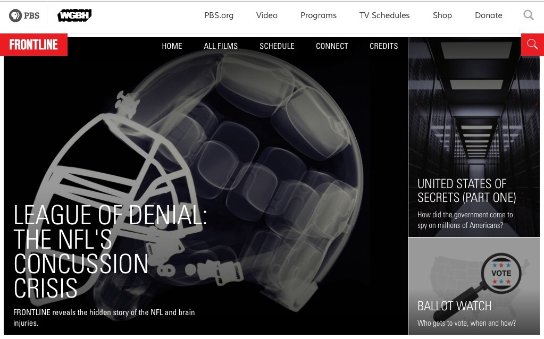544x339 pixels.
Task: Select the HOME tab in FRONTLINE nav
Action: click(172, 46)
